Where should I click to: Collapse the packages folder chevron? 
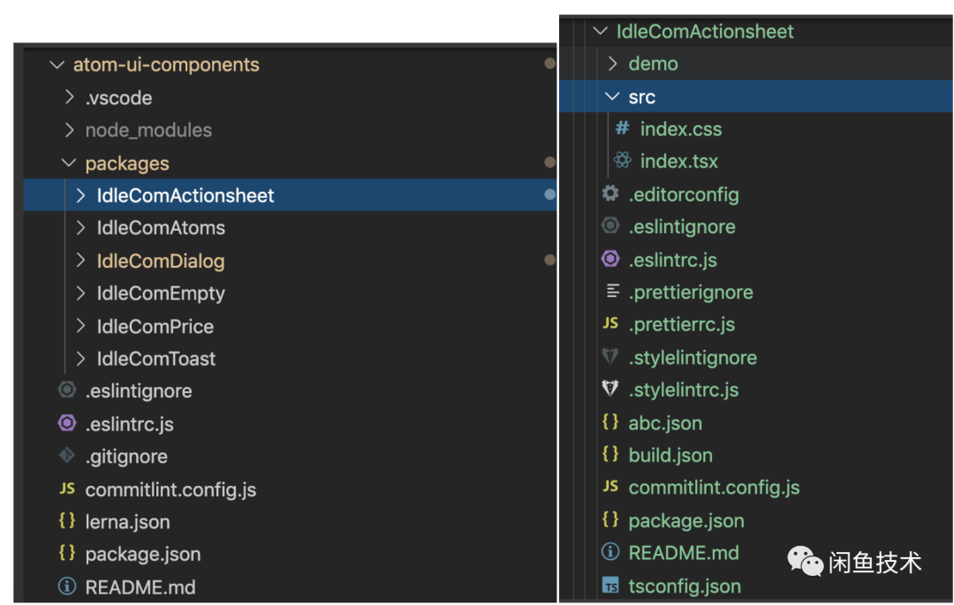pyautogui.click(x=70, y=163)
